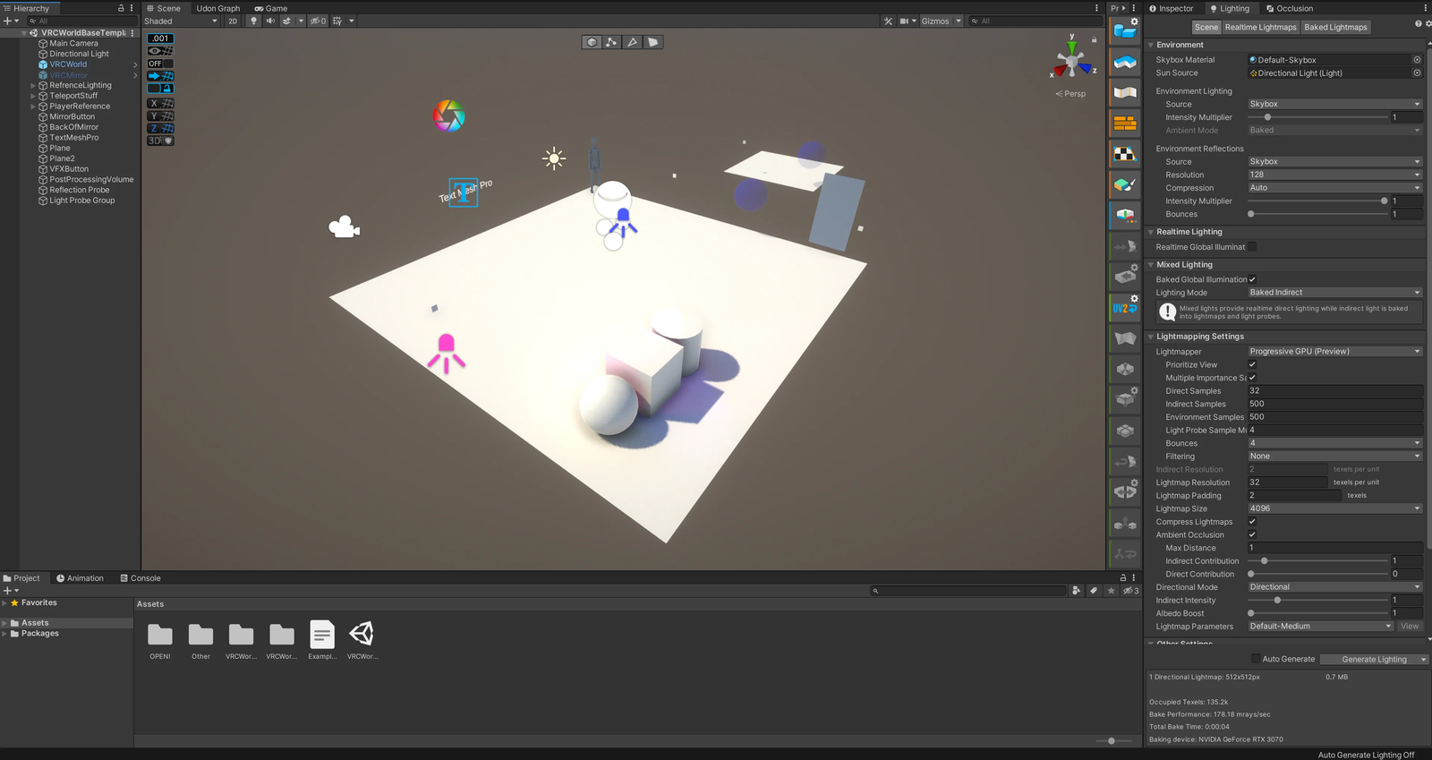This screenshot has width=1432, height=760.
Task: Switch the scene view to 2D mode
Action: coord(233,21)
